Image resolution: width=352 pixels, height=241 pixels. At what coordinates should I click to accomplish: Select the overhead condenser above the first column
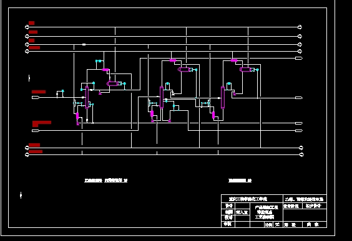pos(105,70)
